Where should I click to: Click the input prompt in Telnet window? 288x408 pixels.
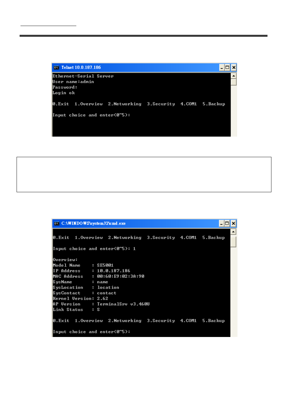click(x=91, y=115)
